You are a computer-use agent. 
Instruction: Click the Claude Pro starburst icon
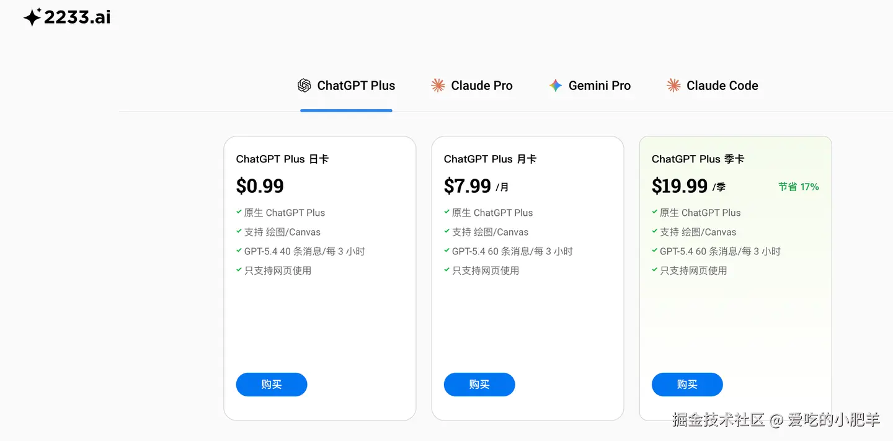[438, 86]
